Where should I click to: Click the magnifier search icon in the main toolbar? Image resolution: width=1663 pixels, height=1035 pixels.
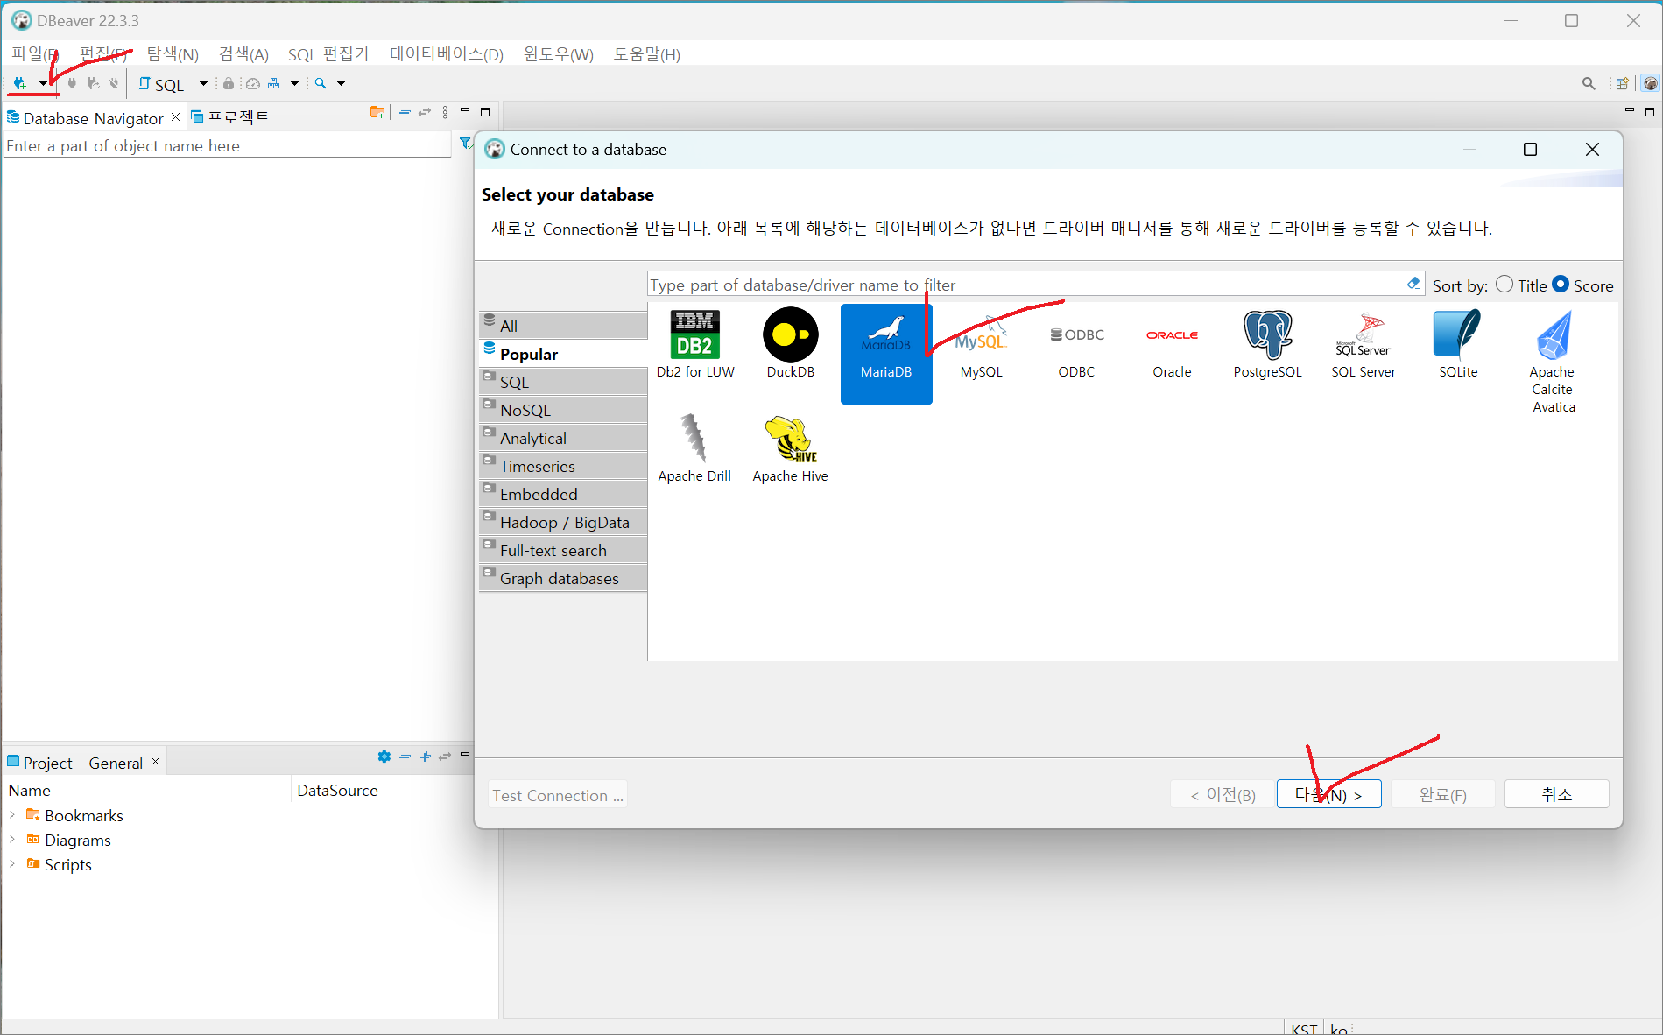[321, 83]
